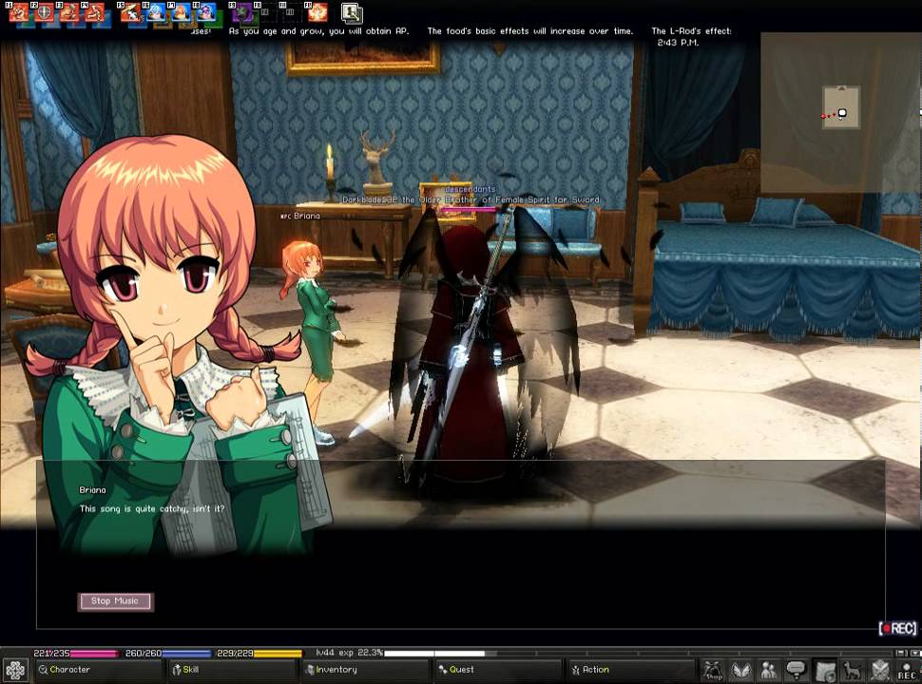Open the Skill menu
Screen dimensions: 922x684
tap(232, 670)
